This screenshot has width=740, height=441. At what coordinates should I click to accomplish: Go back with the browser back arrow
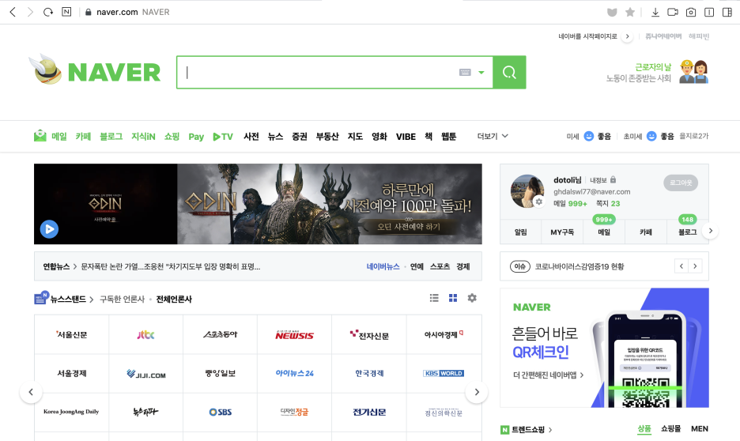coord(13,12)
